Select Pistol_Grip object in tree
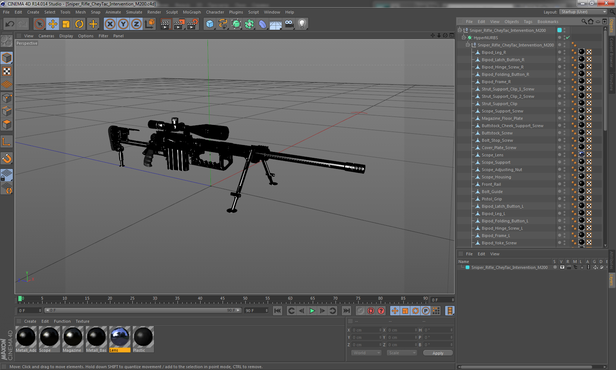 pos(492,199)
